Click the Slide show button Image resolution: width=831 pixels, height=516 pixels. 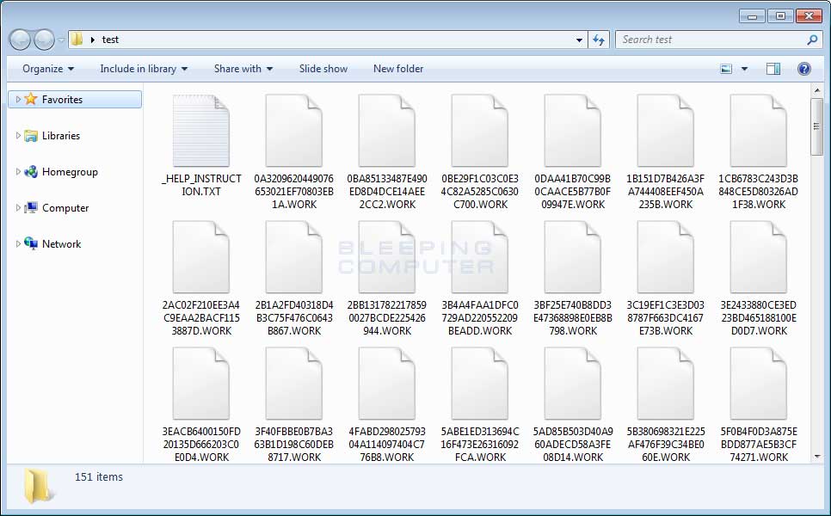click(323, 69)
